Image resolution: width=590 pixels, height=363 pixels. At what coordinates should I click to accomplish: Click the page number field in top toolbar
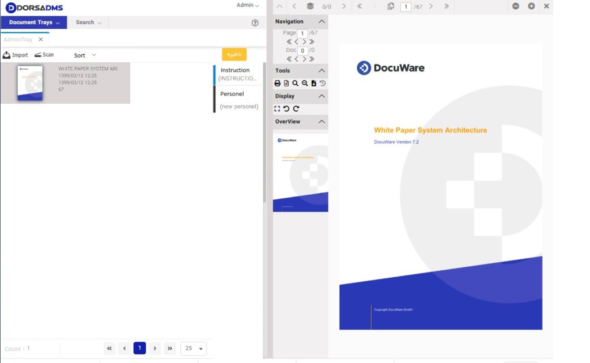(406, 7)
